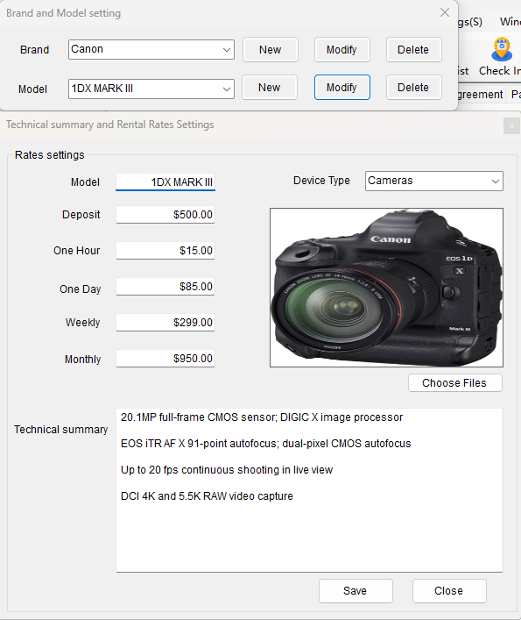Save the rental rates settings
Screen dimensions: 521x620
pos(356,591)
